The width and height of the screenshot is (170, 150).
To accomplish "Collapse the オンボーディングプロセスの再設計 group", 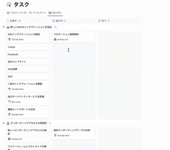I will (4, 123).
